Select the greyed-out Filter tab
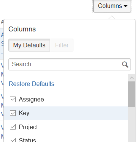 coord(62,45)
